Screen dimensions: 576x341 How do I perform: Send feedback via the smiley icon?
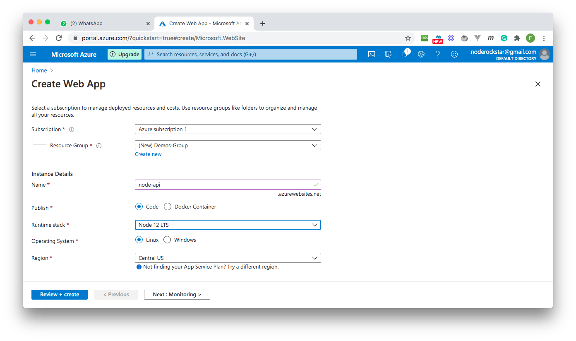454,54
